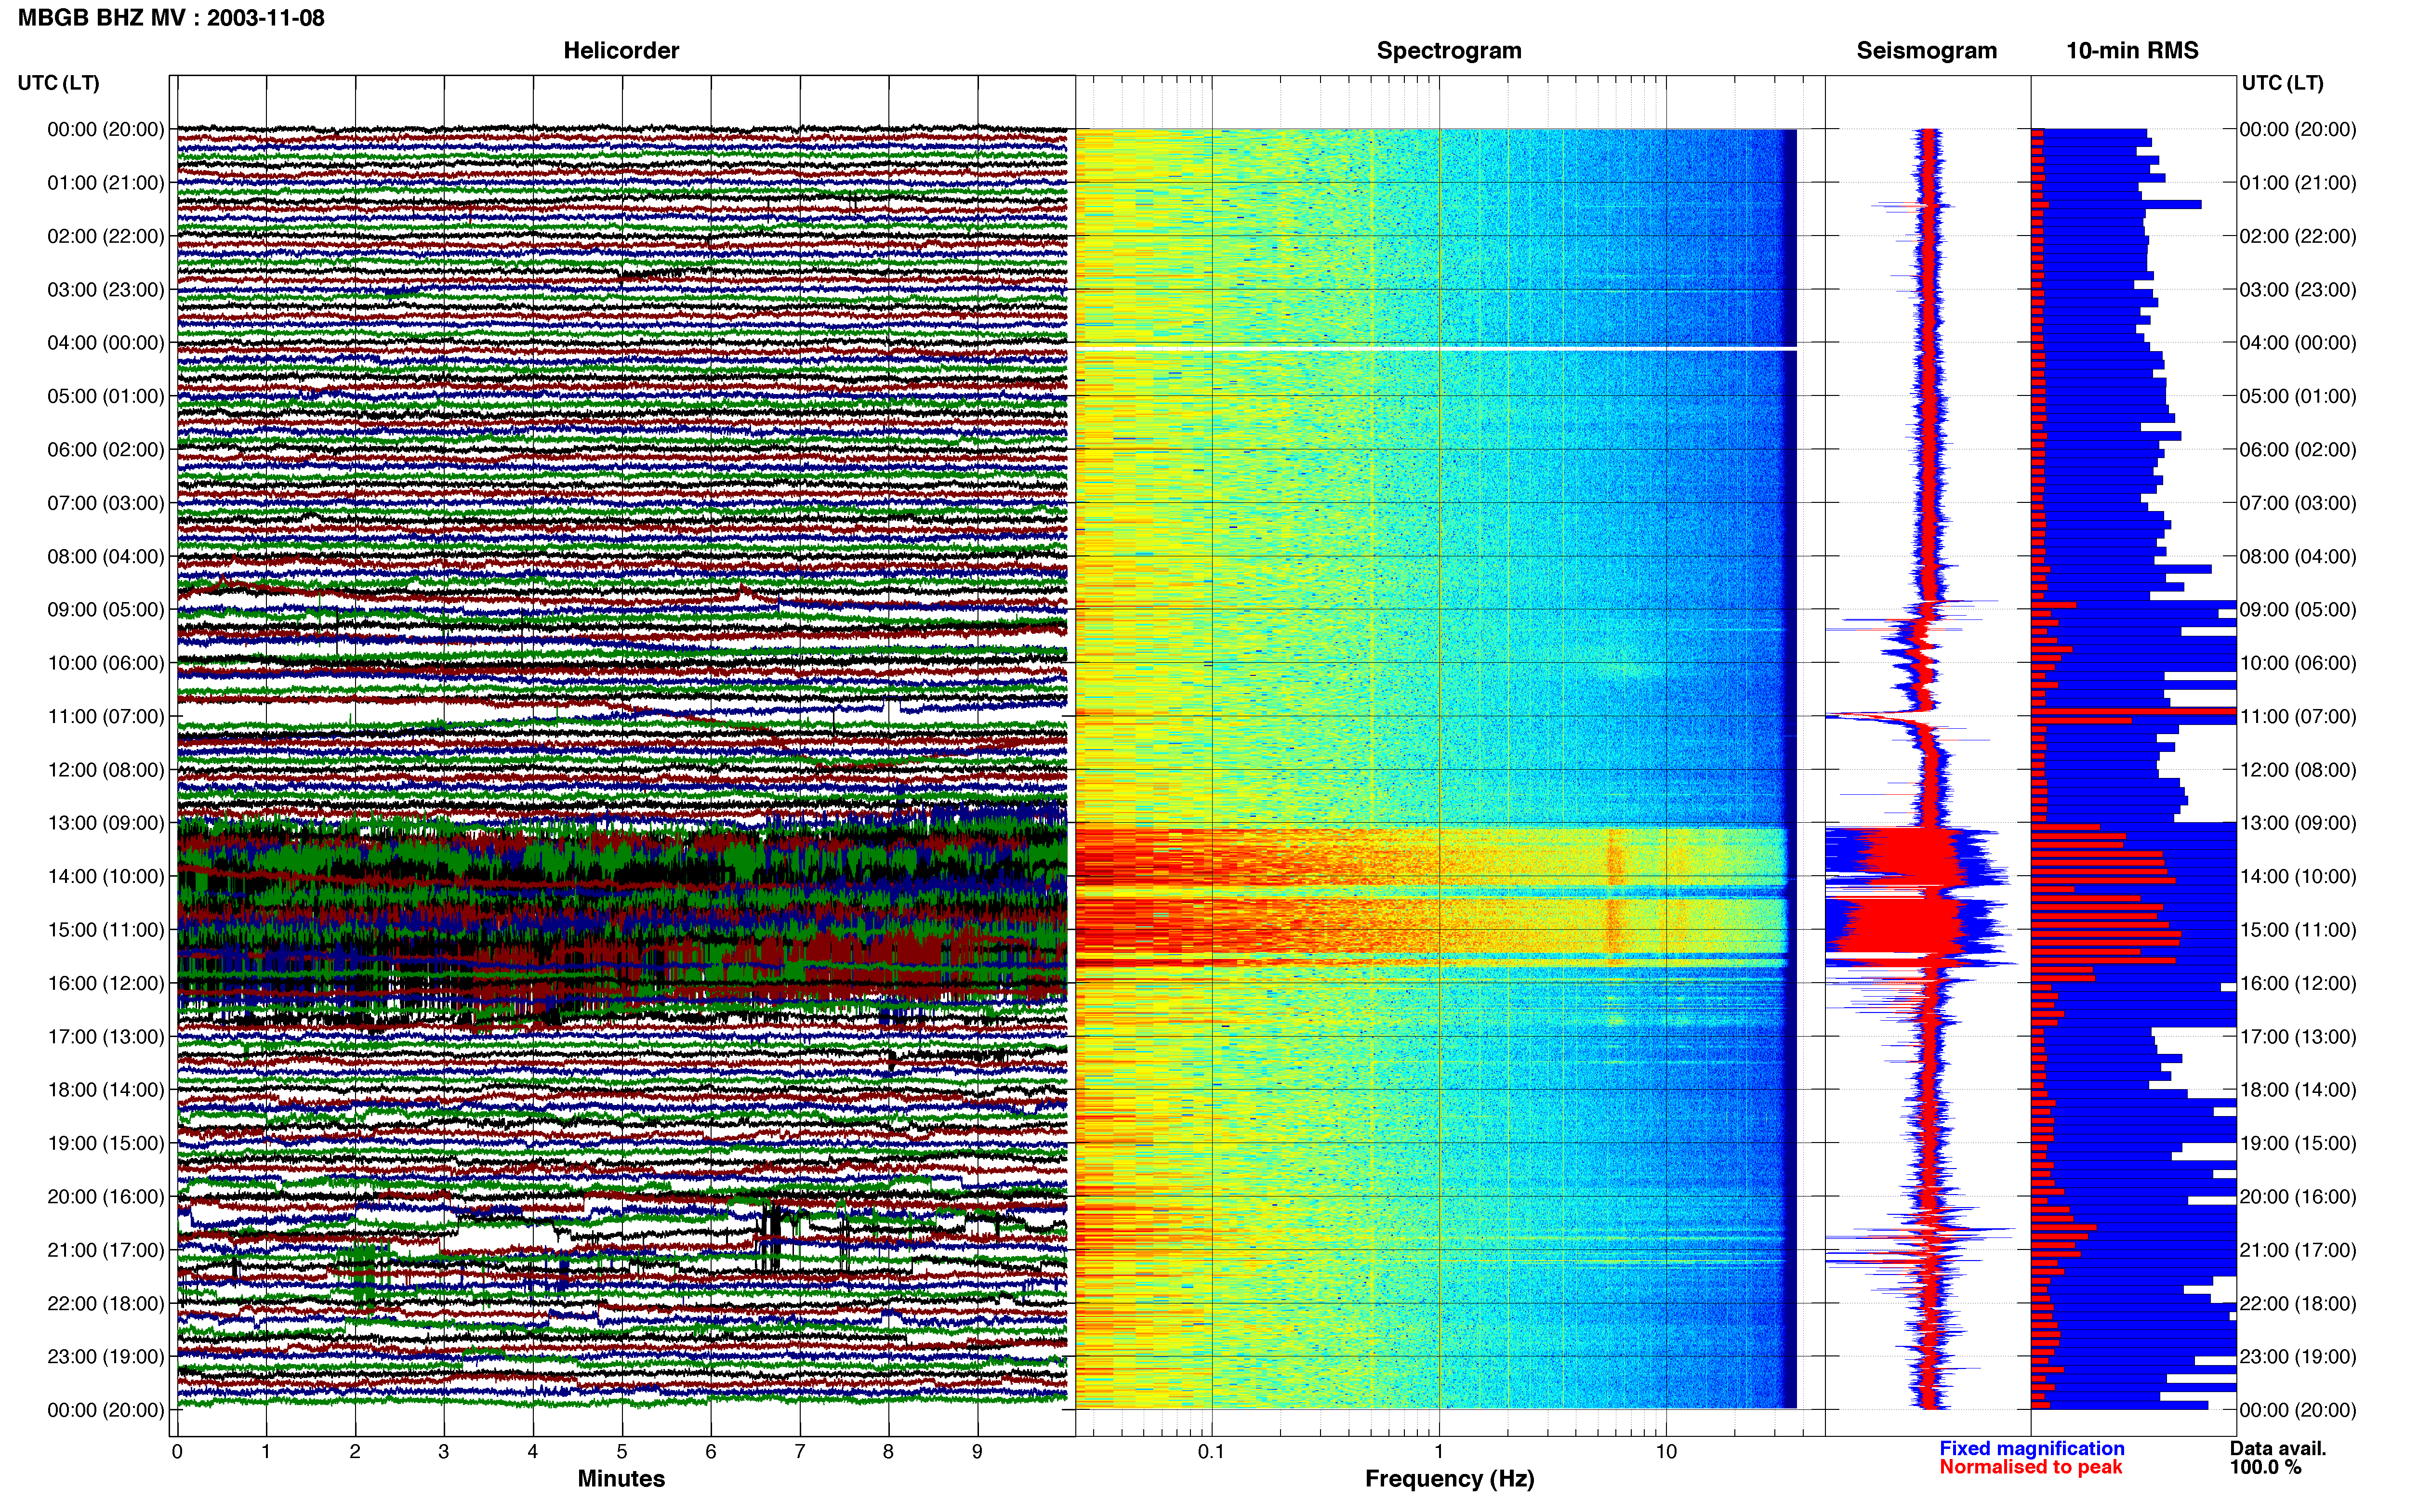The height and width of the screenshot is (1512, 2418).
Task: Click the 'Data avail.' label
Action: [x=2278, y=1448]
